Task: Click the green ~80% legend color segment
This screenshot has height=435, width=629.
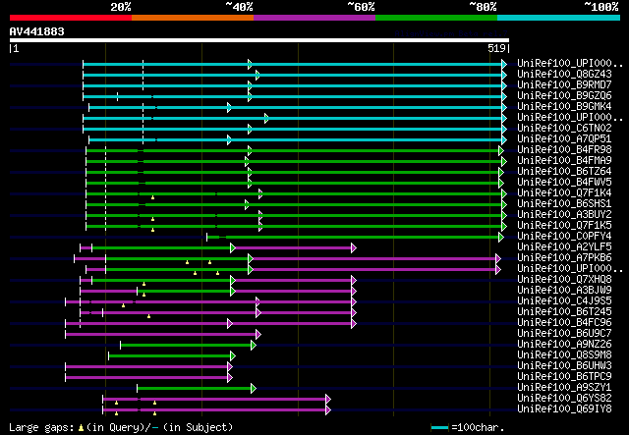Action: [x=436, y=18]
